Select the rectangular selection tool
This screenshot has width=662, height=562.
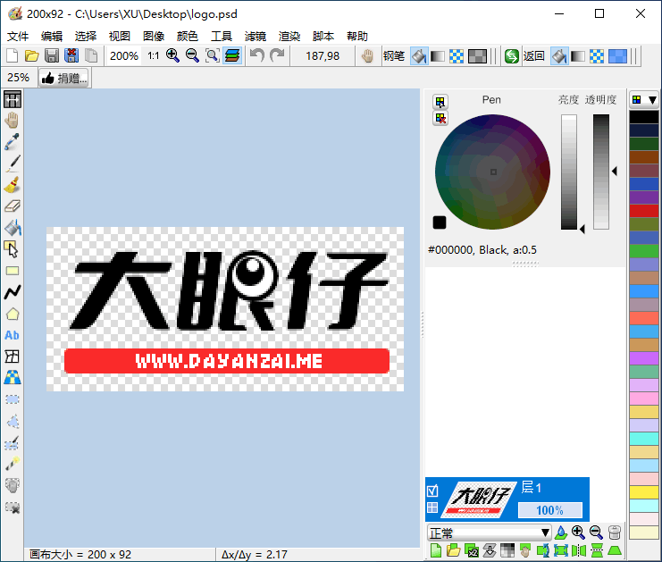tap(13, 399)
